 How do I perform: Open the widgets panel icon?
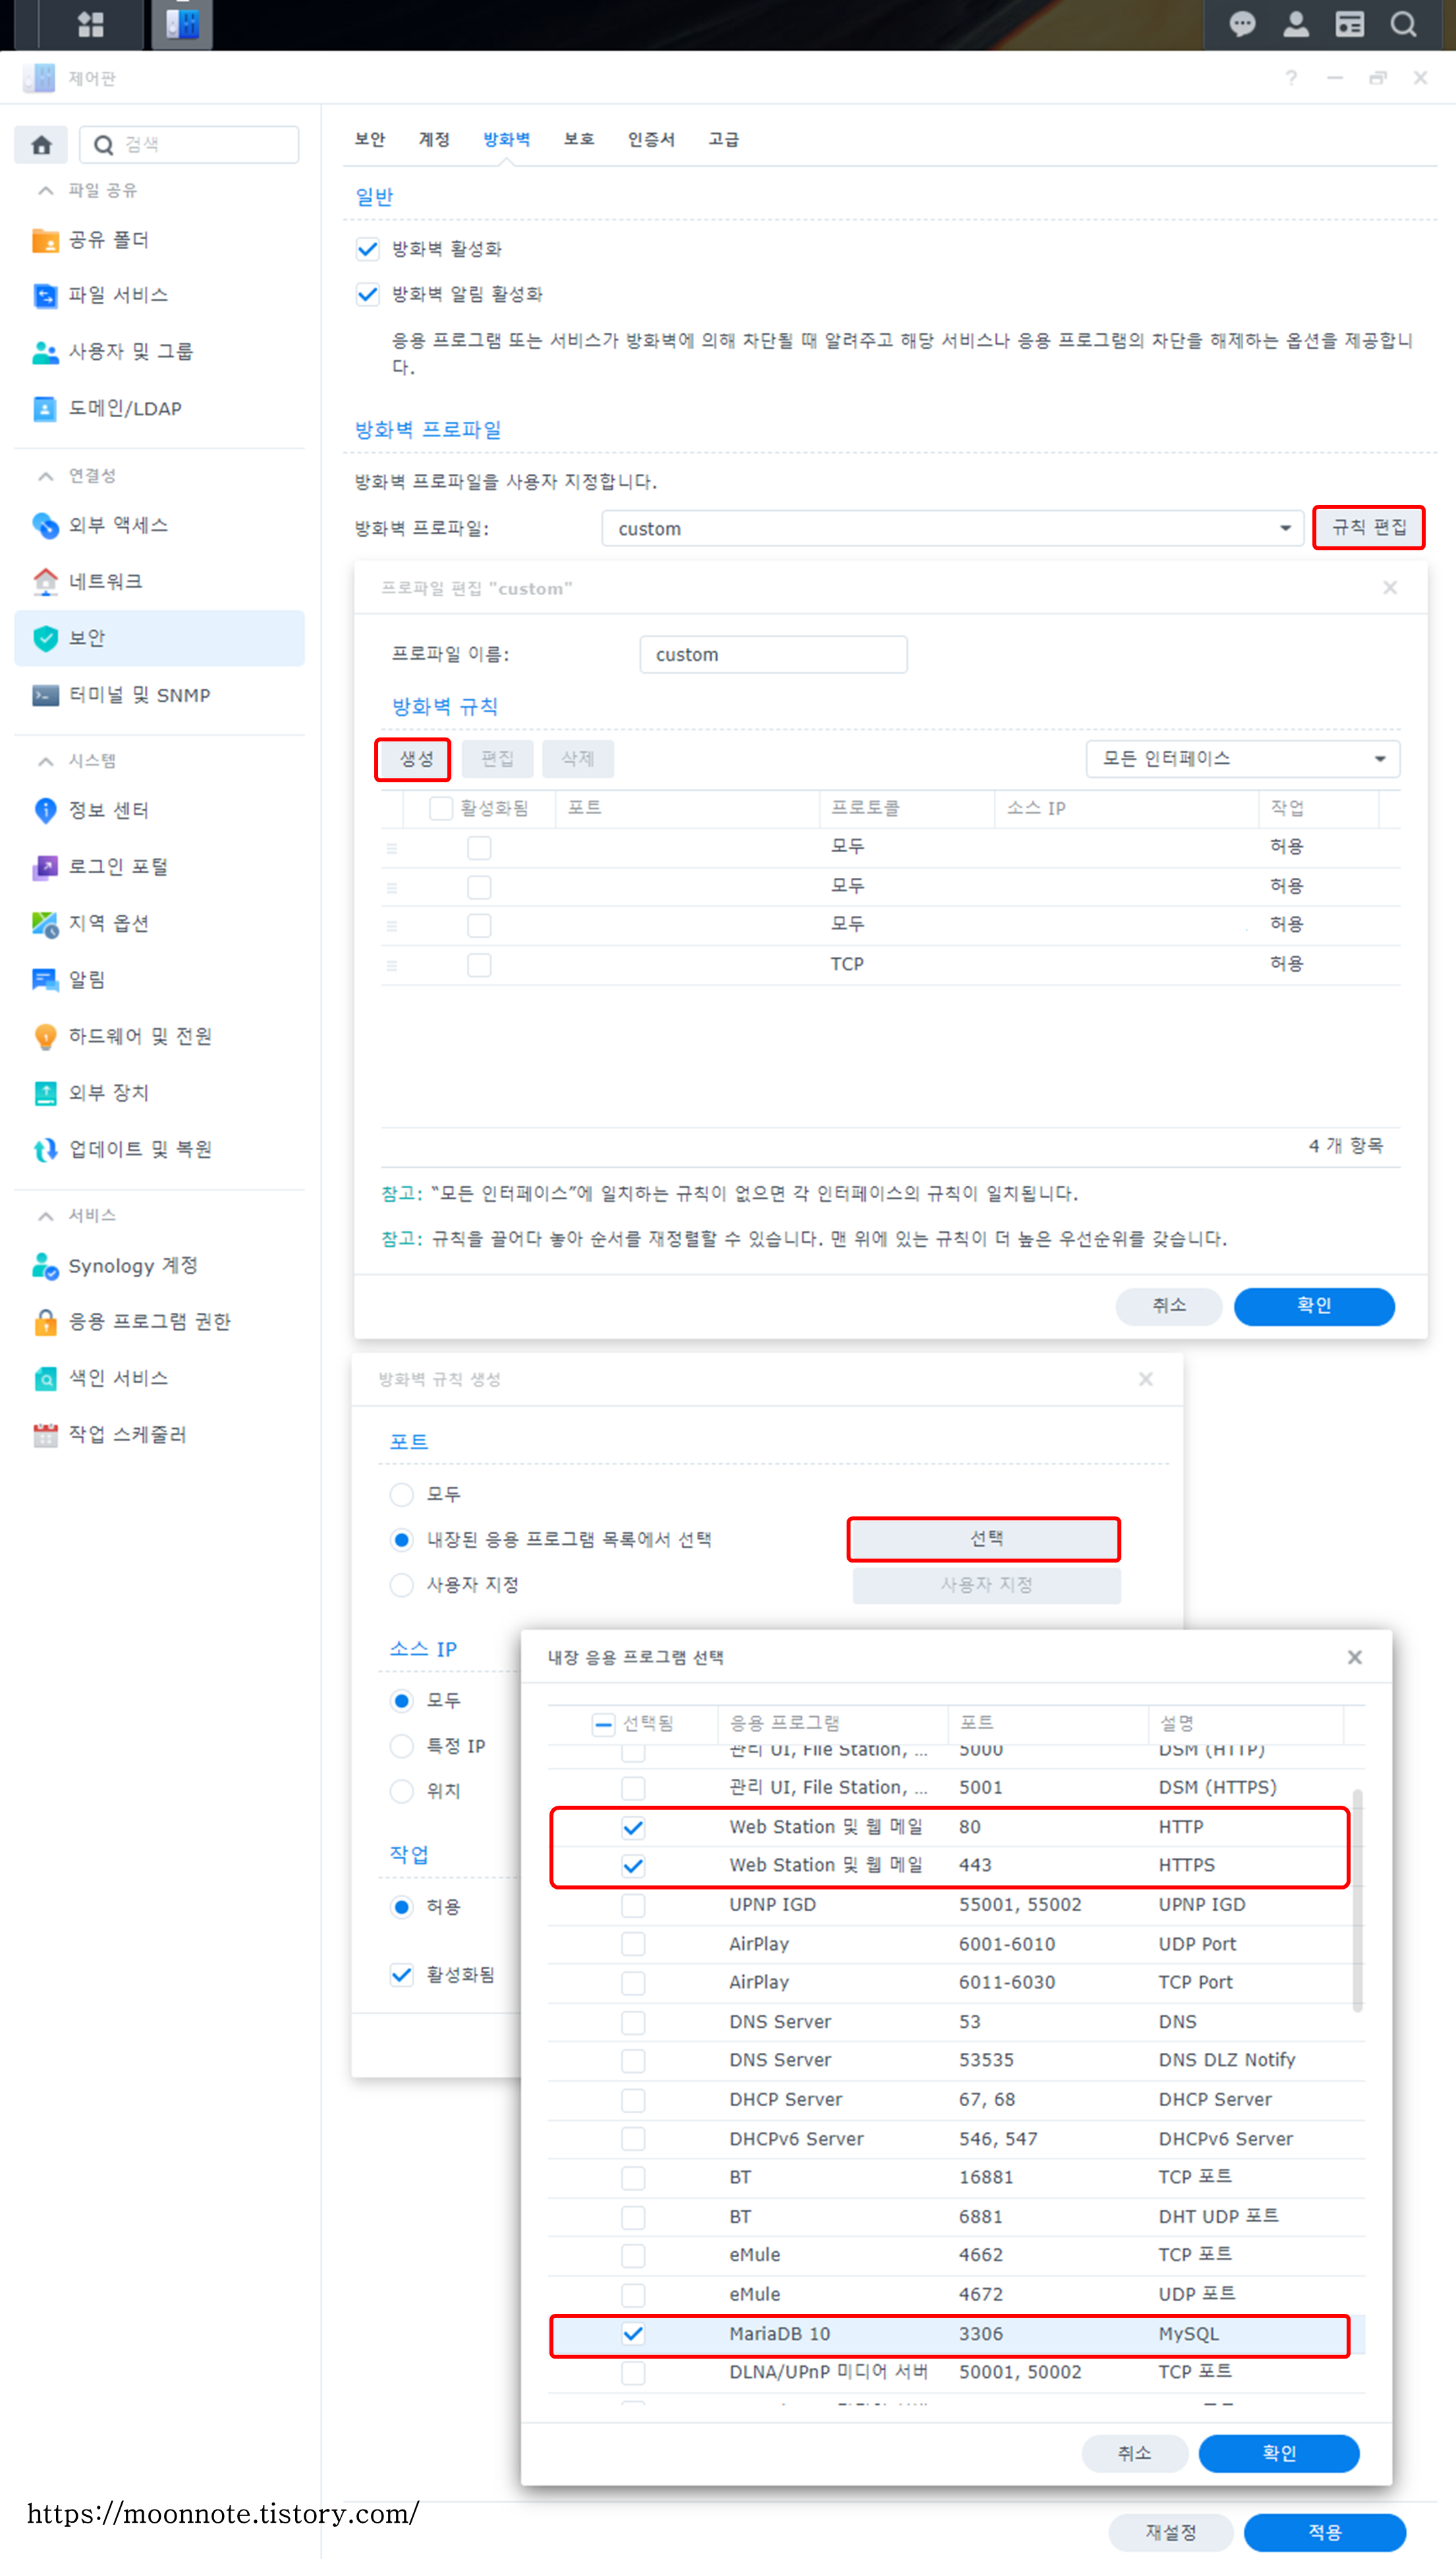(x=1350, y=24)
